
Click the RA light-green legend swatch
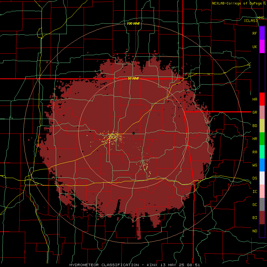pos(262,152)
